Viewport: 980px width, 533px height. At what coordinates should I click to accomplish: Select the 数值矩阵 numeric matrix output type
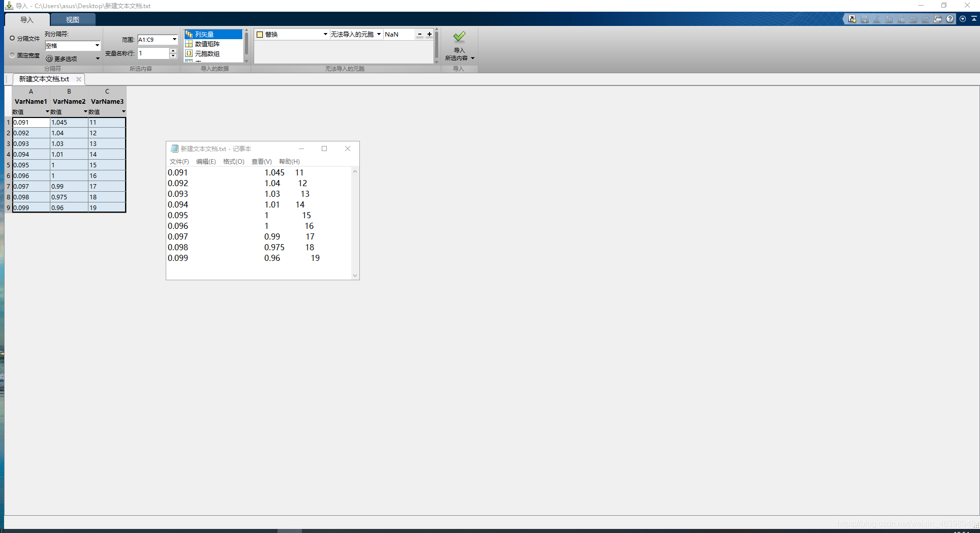[213, 44]
